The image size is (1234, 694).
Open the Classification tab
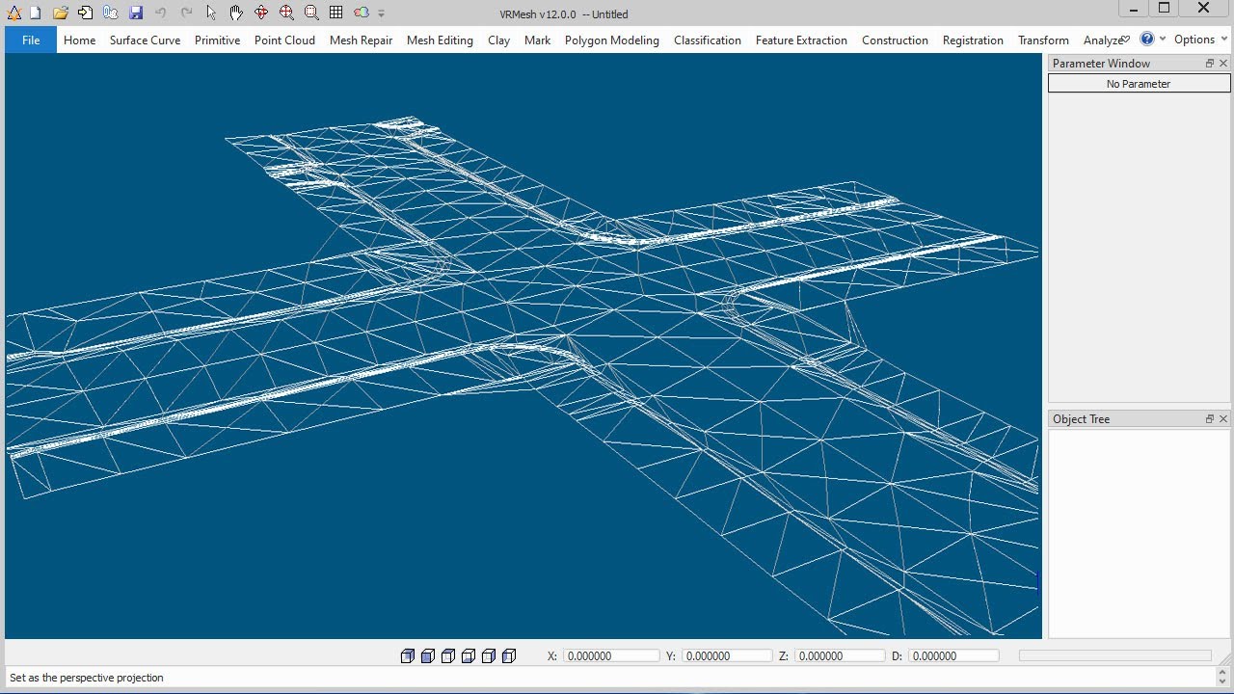point(707,40)
